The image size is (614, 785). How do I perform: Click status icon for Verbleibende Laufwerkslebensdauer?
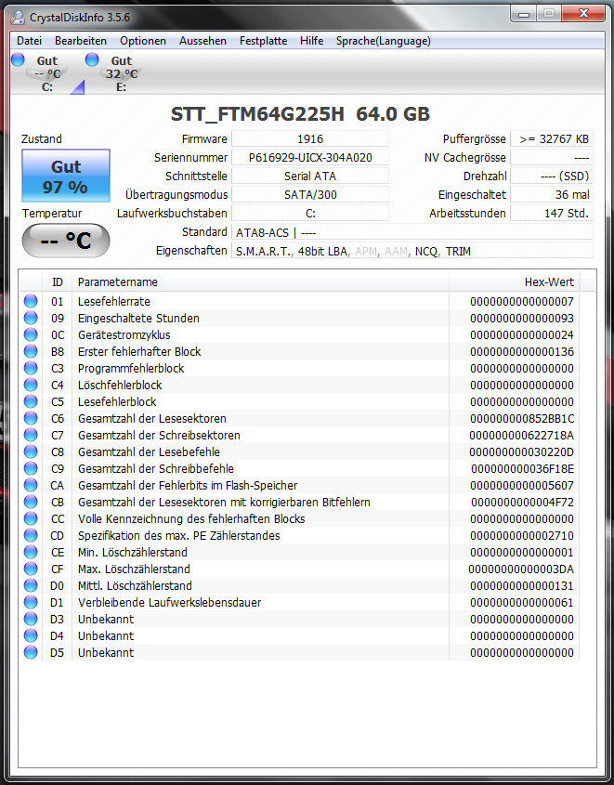click(31, 602)
